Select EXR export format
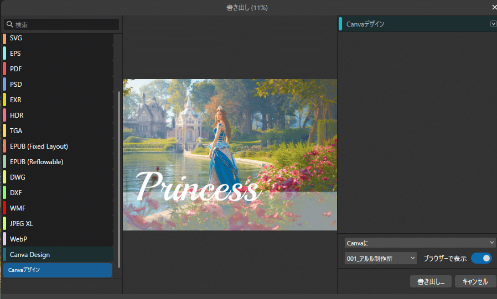The image size is (497, 299). [x=58, y=100]
